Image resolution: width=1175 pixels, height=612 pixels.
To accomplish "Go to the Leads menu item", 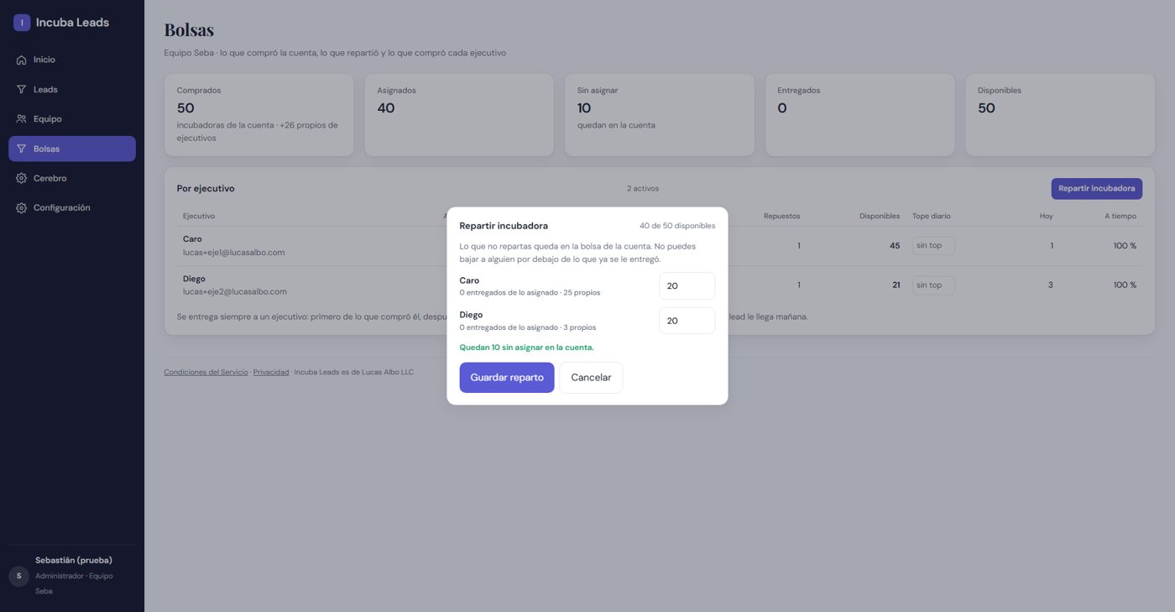I will point(72,90).
